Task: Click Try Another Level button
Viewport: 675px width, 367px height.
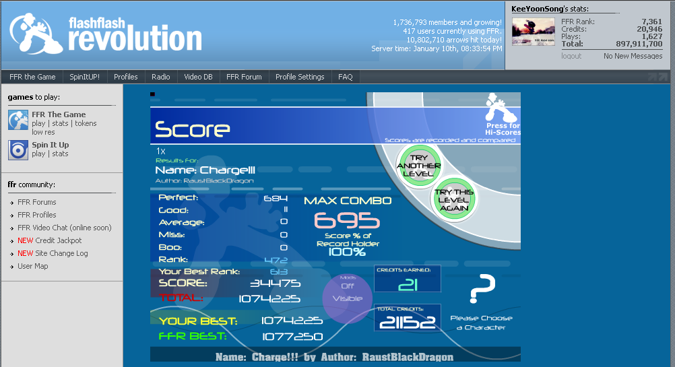Action: [x=418, y=166]
